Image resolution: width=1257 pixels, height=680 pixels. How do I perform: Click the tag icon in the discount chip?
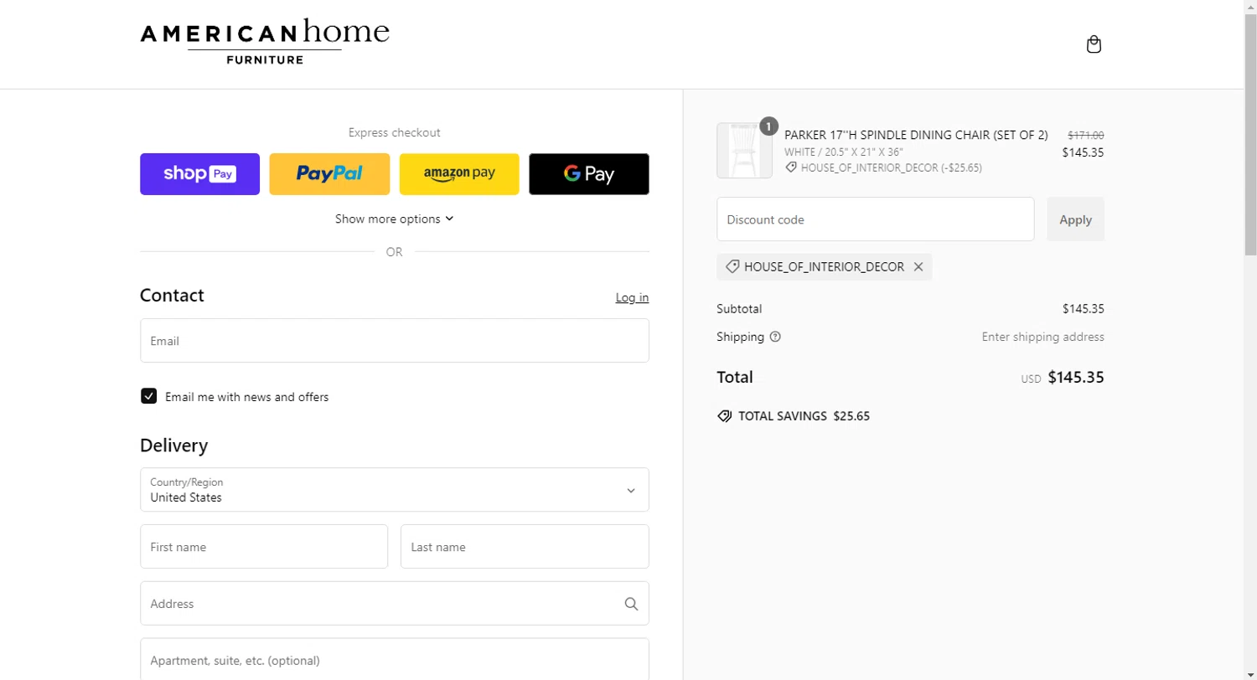coord(732,267)
